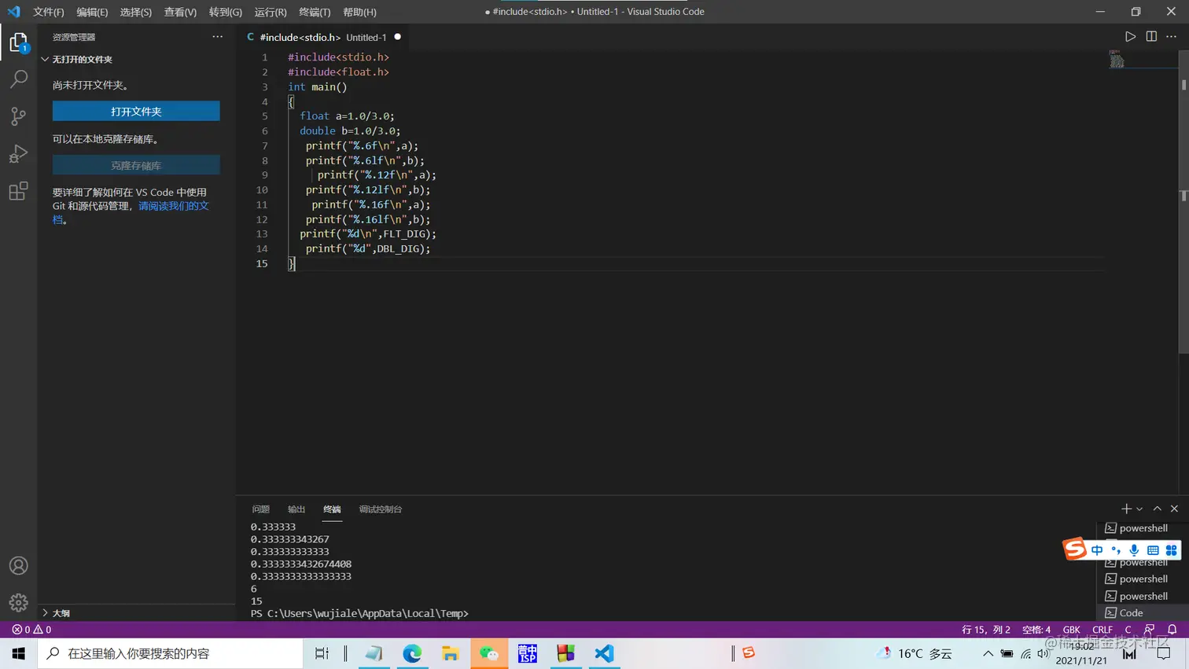Open editor more actions ellipsis
This screenshot has width=1189, height=669.
(x=1172, y=37)
